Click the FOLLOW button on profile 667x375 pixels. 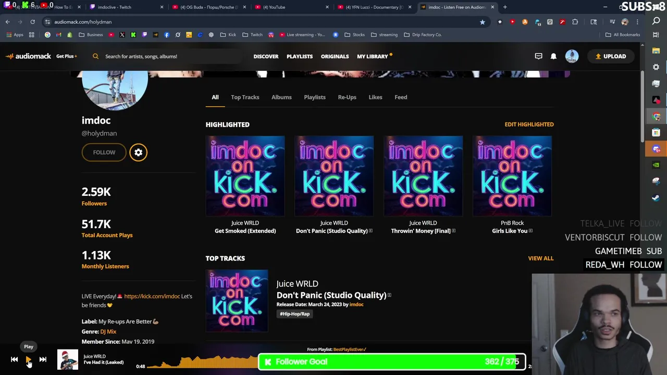tap(104, 152)
